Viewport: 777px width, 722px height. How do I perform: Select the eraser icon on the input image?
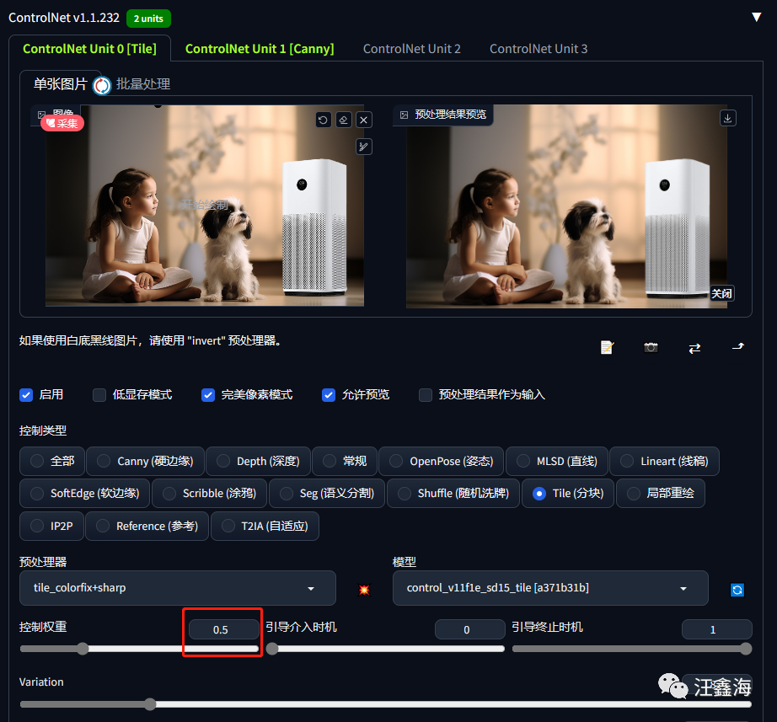click(x=343, y=120)
